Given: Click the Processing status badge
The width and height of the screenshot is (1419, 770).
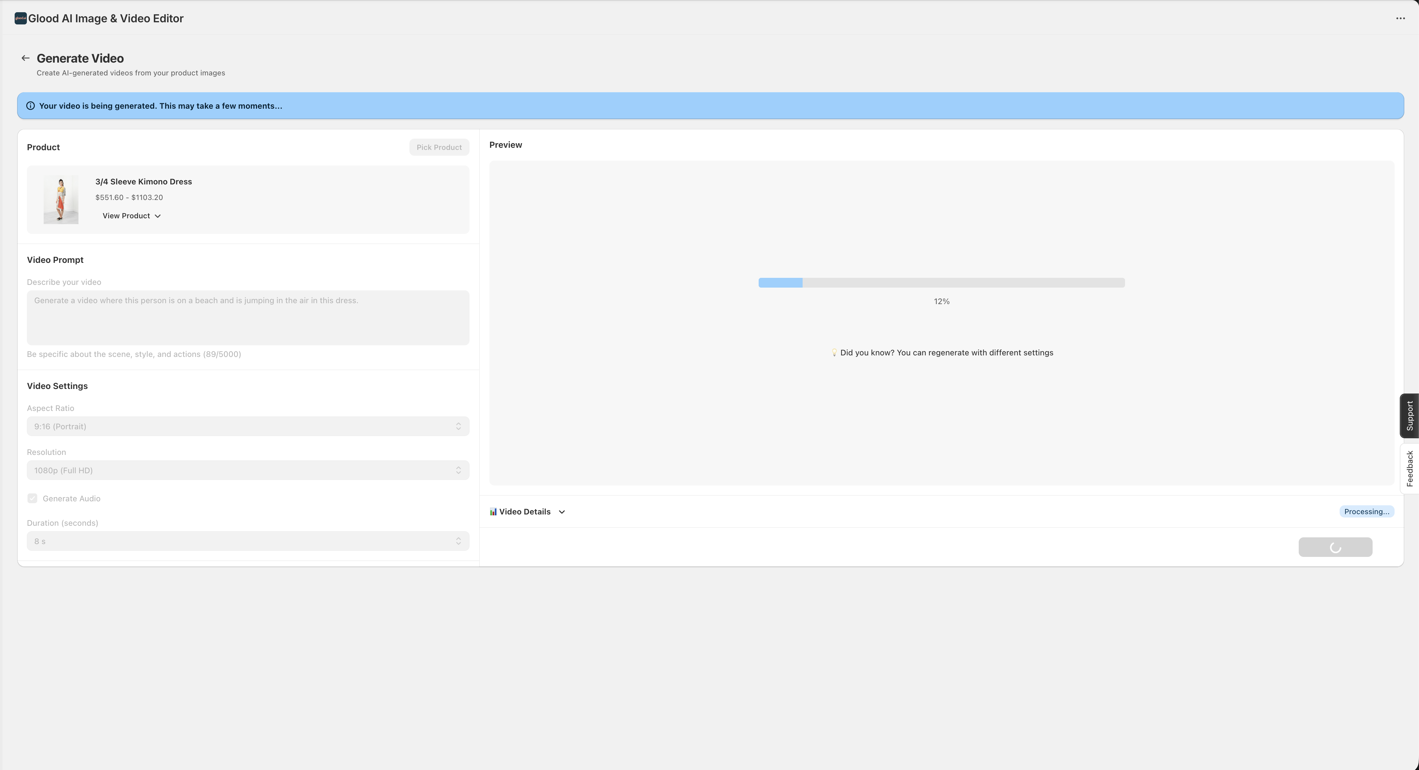Looking at the screenshot, I should click(x=1367, y=511).
